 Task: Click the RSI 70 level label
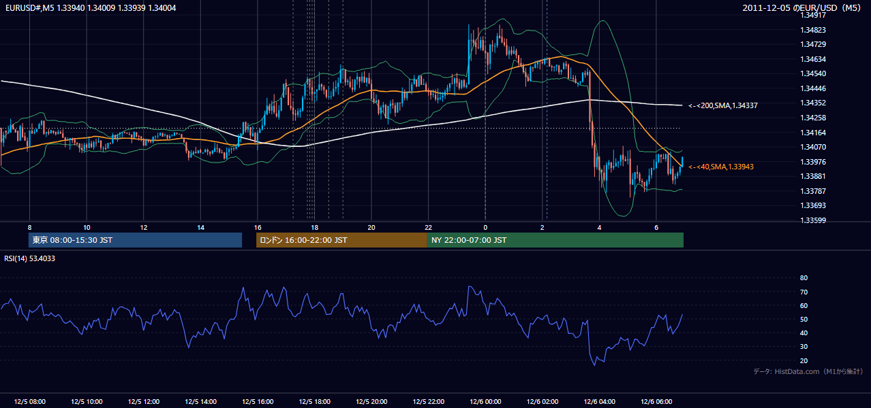coord(804,292)
